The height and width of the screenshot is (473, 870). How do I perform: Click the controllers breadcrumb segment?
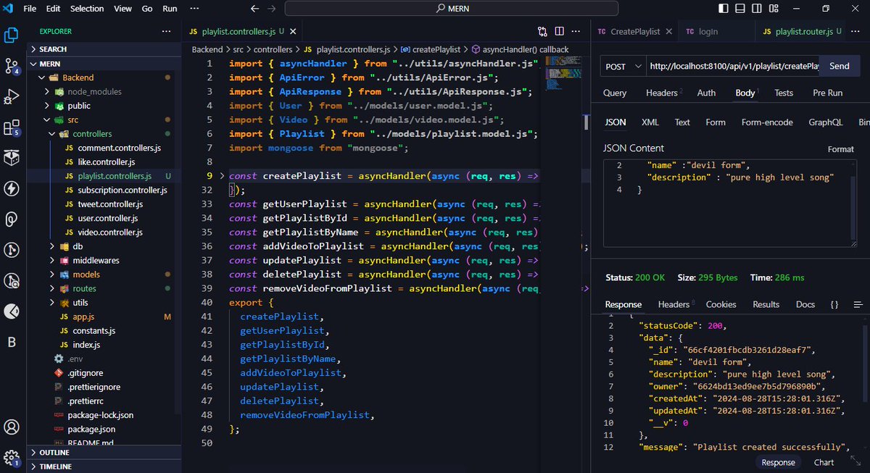click(x=272, y=49)
